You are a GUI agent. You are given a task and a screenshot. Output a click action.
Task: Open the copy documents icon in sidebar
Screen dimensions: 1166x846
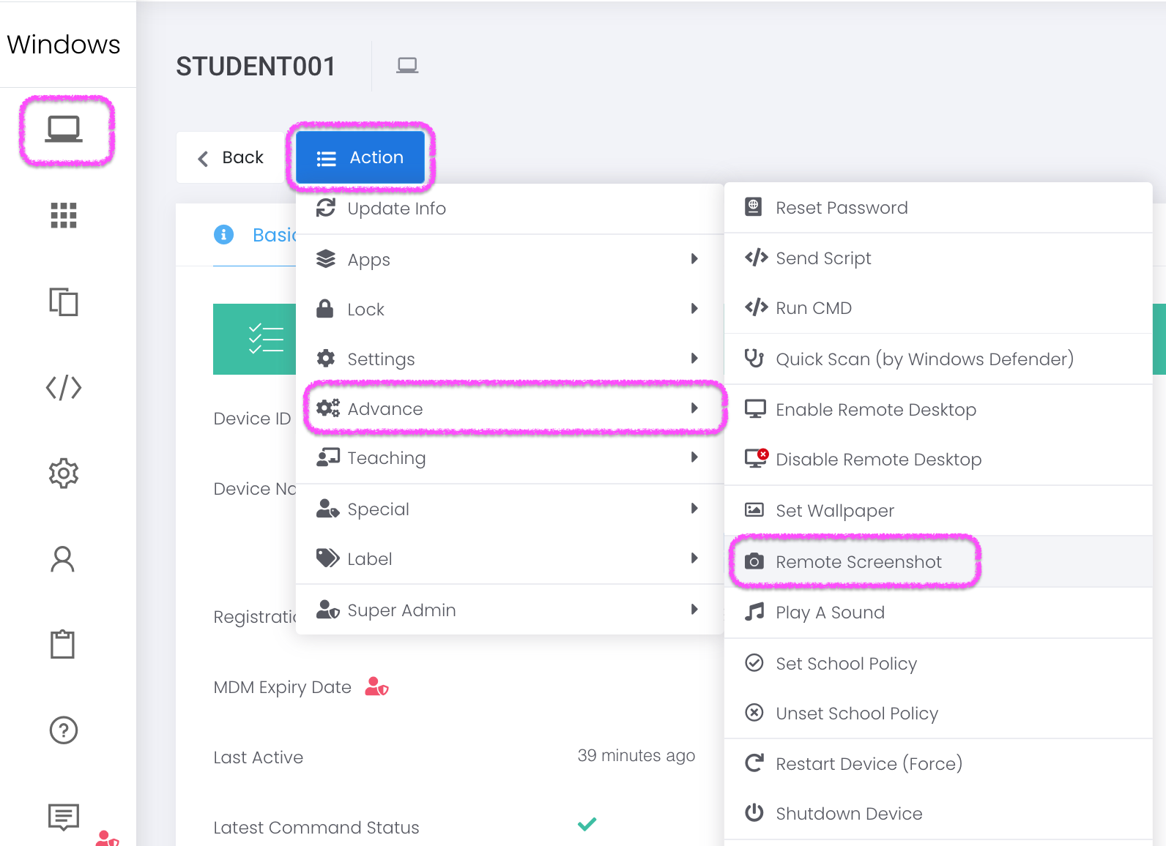(64, 302)
